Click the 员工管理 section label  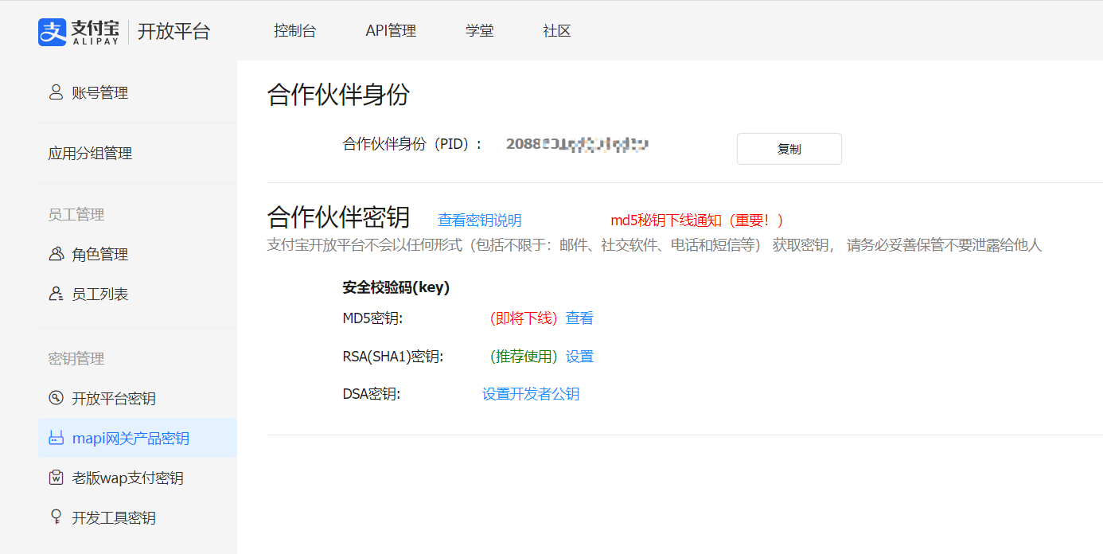coord(76,215)
